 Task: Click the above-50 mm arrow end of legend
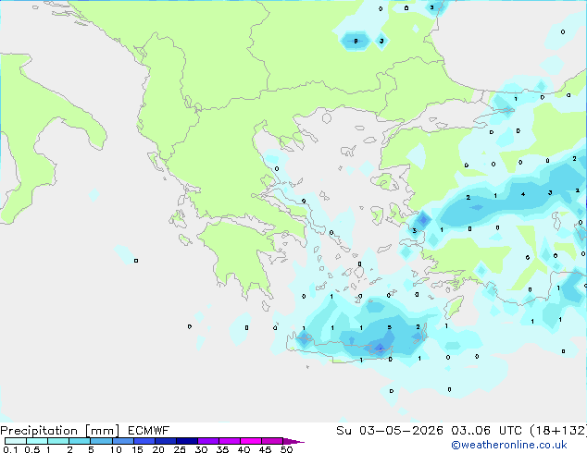click(293, 441)
